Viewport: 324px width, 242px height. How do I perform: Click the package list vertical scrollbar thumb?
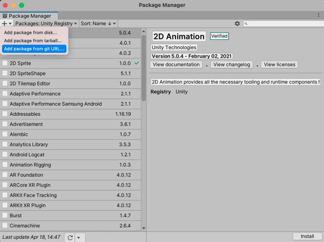144,68
